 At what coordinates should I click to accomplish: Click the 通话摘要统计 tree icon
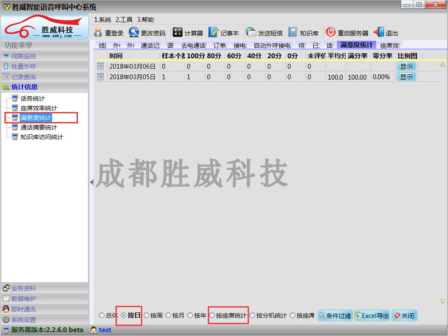(15, 127)
